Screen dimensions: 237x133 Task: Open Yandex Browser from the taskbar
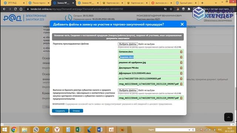(57, 130)
